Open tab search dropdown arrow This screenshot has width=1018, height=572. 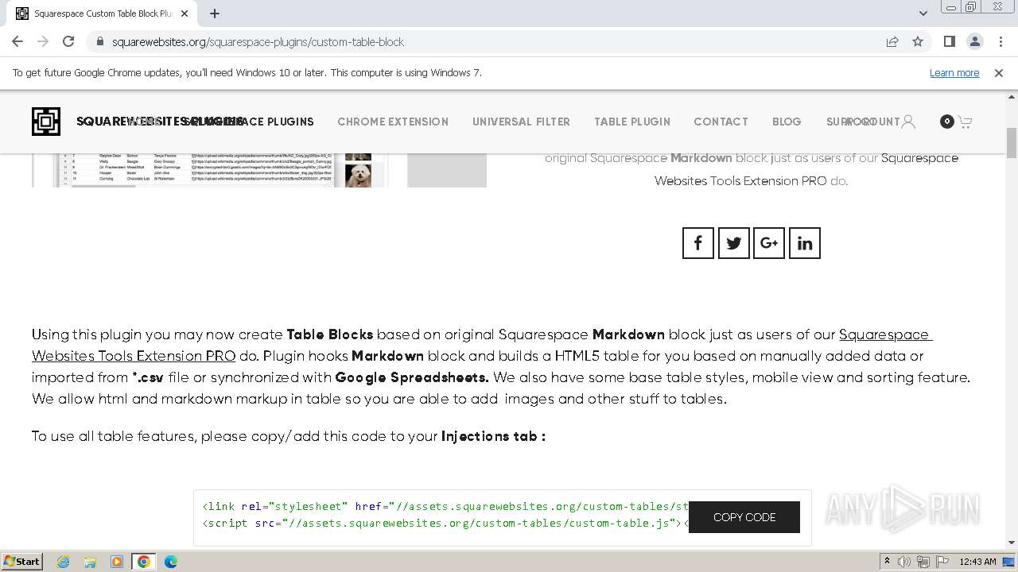pyautogui.click(x=923, y=13)
